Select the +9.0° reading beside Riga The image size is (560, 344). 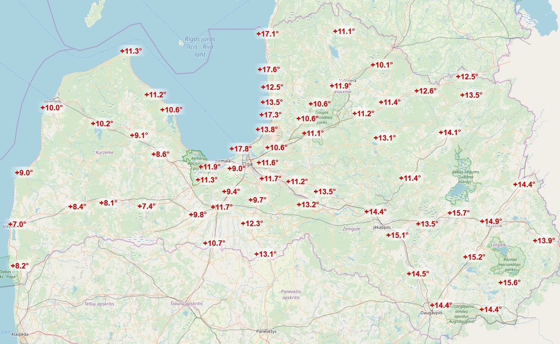coord(237,169)
